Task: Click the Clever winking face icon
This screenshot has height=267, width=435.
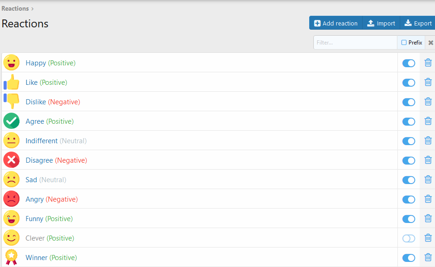Action: [x=12, y=238]
